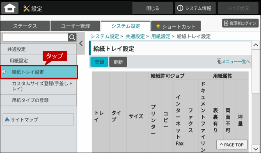Click the magnifier search icon
Viewport: 261px width, 153px height.
(72, 37)
